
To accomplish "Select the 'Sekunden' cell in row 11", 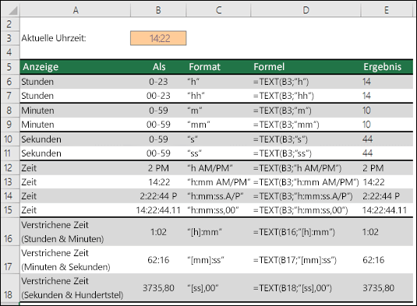I will coord(76,153).
